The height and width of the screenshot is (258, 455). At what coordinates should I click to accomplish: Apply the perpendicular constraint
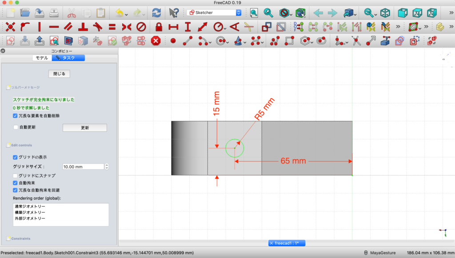point(83,27)
